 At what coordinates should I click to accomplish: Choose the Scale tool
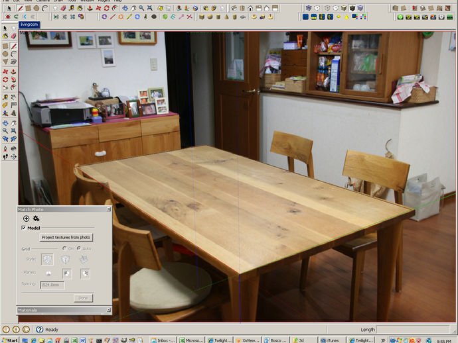(x=5, y=87)
